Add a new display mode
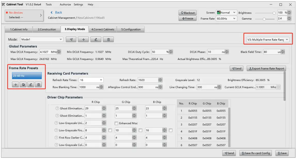297x159 pixels. [83, 39]
